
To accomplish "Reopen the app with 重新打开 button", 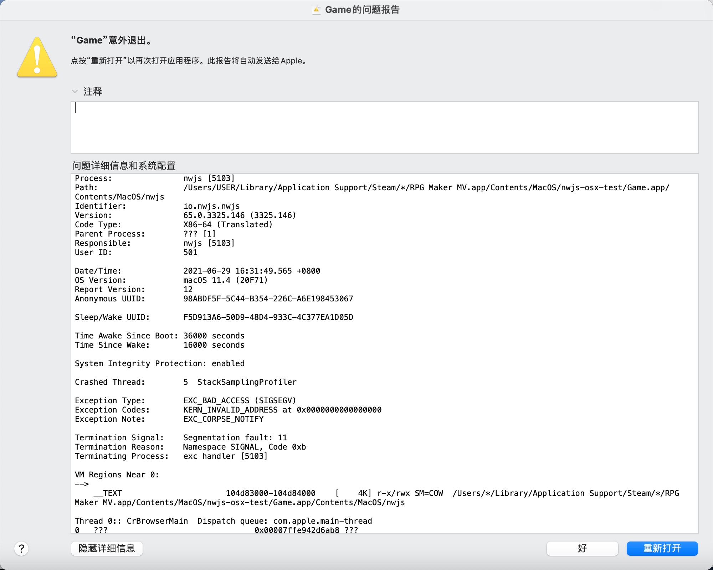I will coord(662,548).
